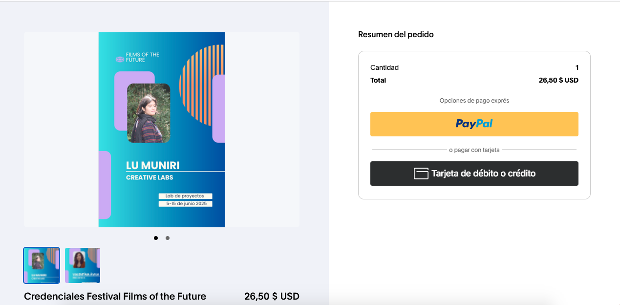
Task: Click the CREATIVE LABS text on the credential
Action: click(150, 177)
